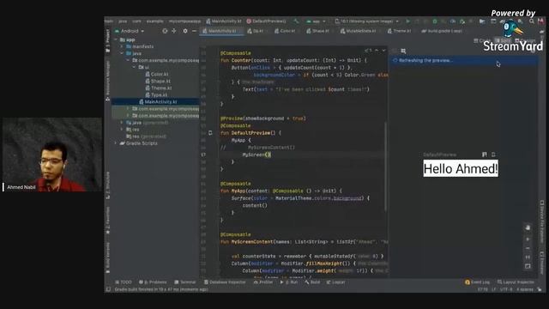549x309 pixels.
Task: Open Device File Explorer side panel
Action: (x=542, y=221)
